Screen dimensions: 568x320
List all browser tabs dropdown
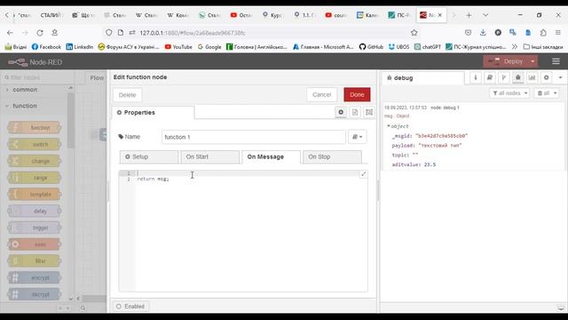(485, 15)
